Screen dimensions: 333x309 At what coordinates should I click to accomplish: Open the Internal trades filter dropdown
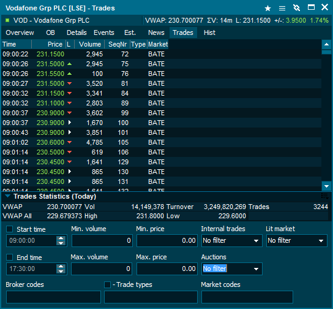[232, 240]
